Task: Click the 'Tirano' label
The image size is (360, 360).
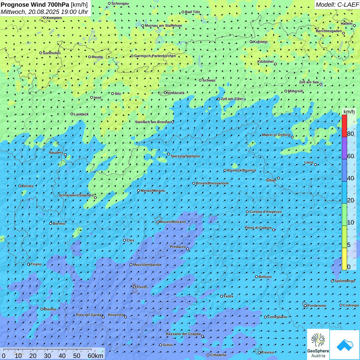Action: (x=36, y=264)
